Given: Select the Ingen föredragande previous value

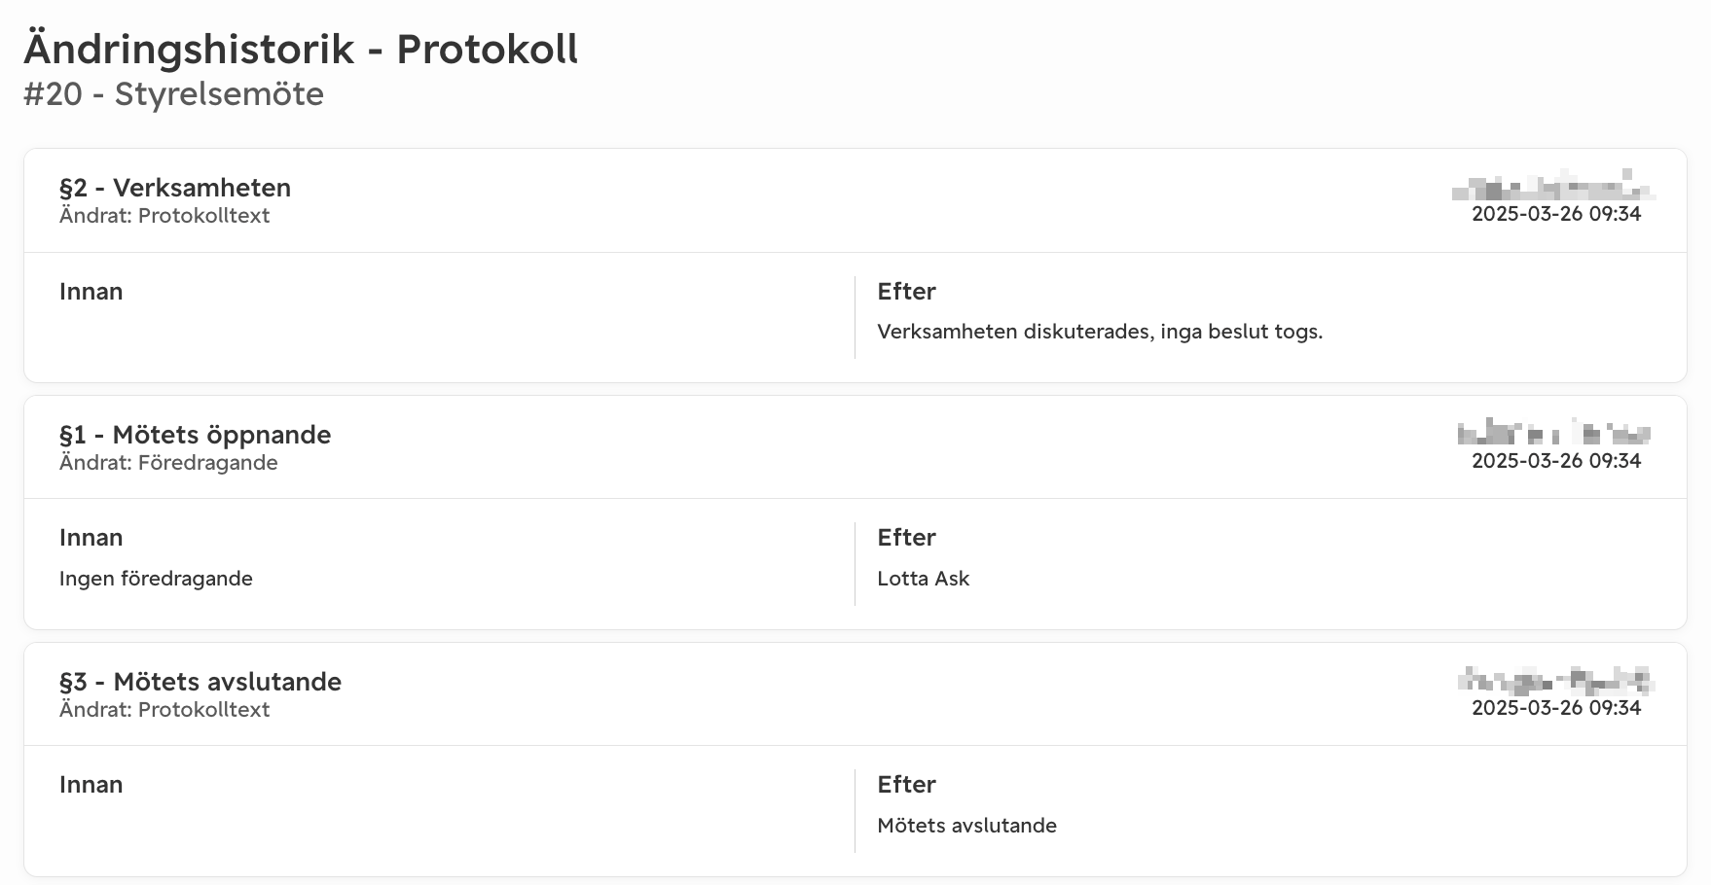Looking at the screenshot, I should pos(156,579).
